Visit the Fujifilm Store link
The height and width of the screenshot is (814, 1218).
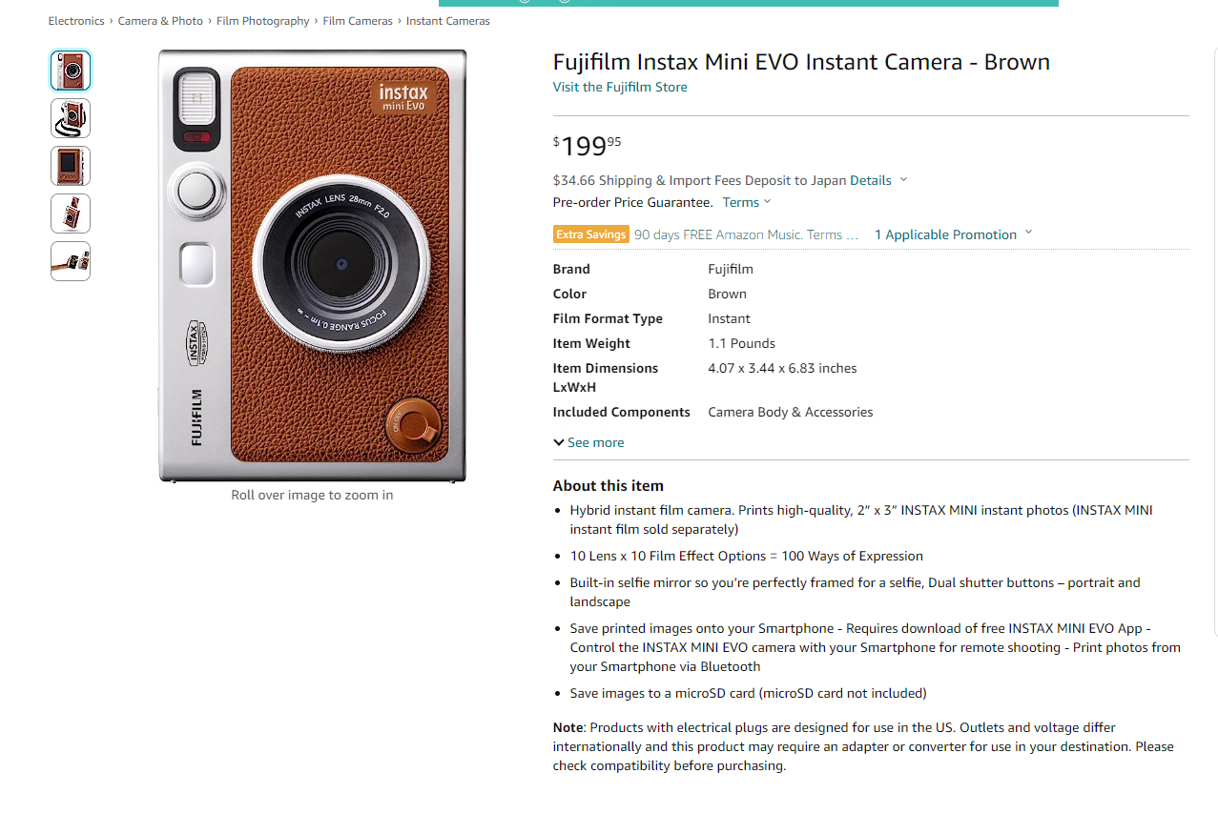[620, 87]
